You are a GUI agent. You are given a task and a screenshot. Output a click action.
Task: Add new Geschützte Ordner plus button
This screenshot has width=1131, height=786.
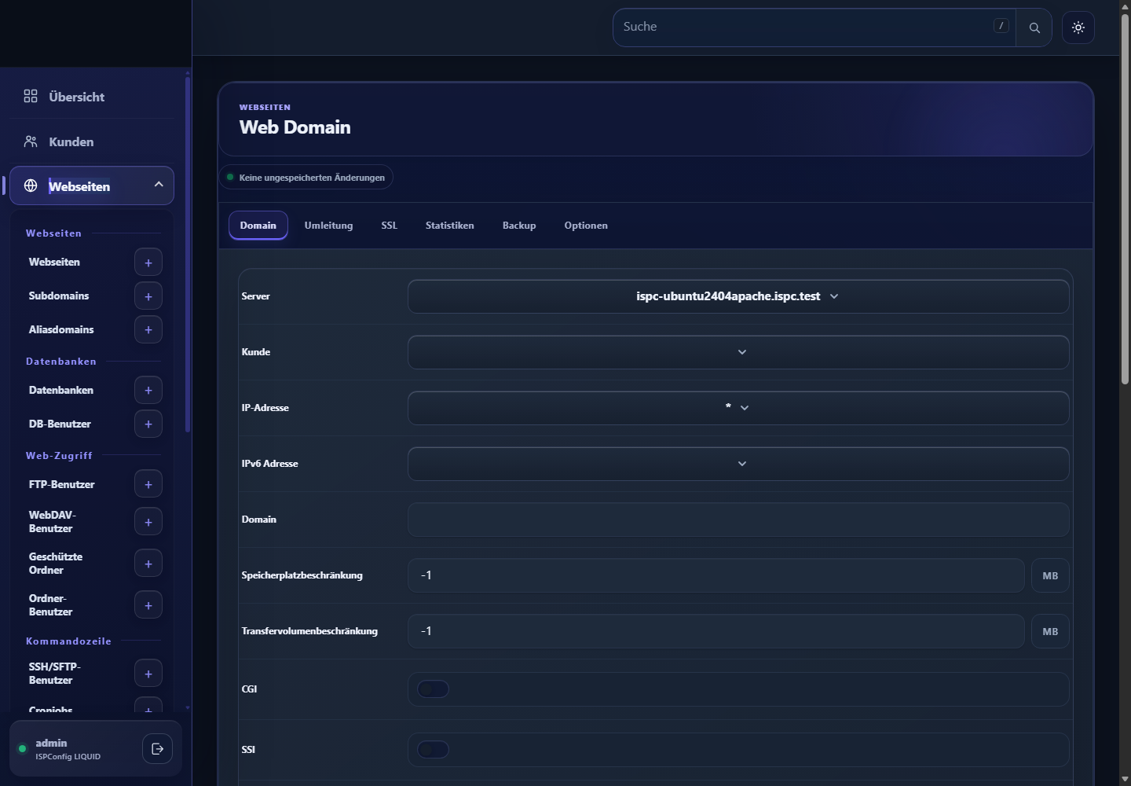pos(148,564)
